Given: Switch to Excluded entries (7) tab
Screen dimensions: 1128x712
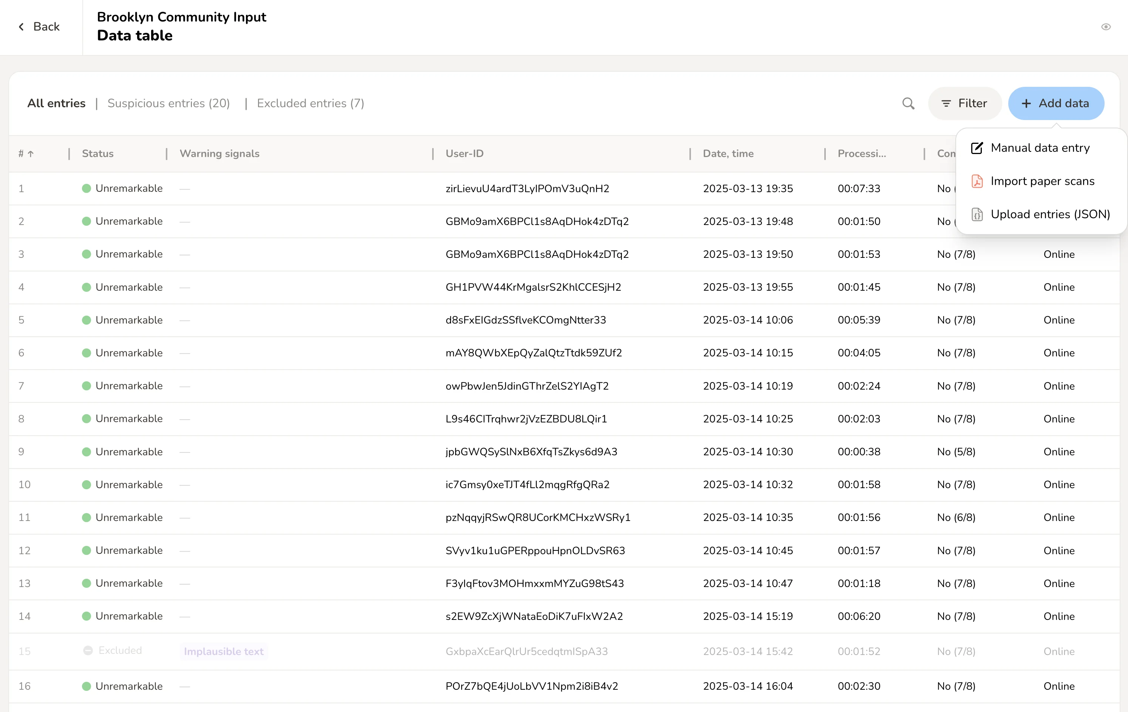Looking at the screenshot, I should (311, 103).
